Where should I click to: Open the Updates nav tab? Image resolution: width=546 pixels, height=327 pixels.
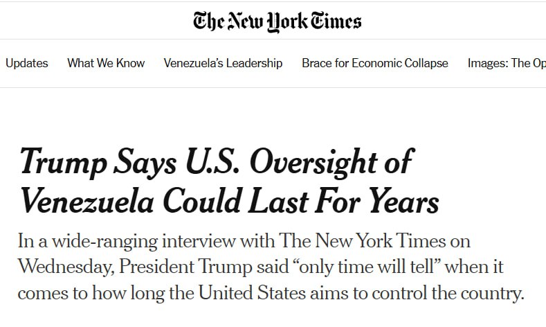[27, 63]
